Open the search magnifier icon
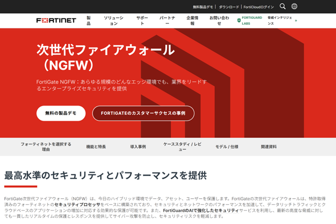Viewport: 336px width, 224px height. click(283, 6)
